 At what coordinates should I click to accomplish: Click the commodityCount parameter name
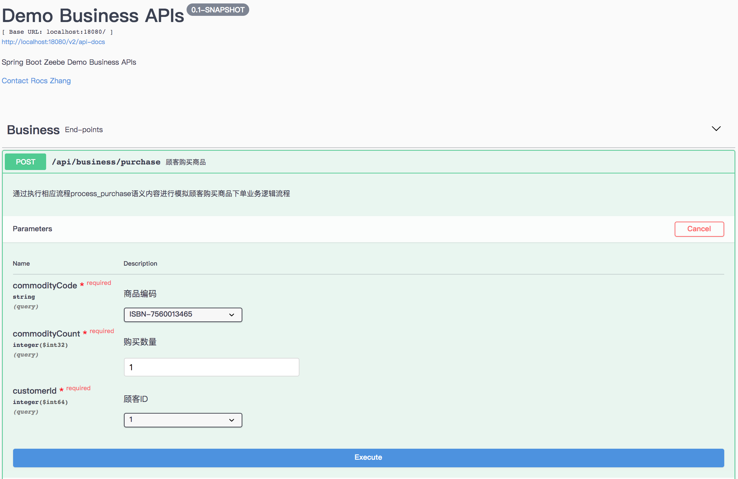[x=46, y=334]
